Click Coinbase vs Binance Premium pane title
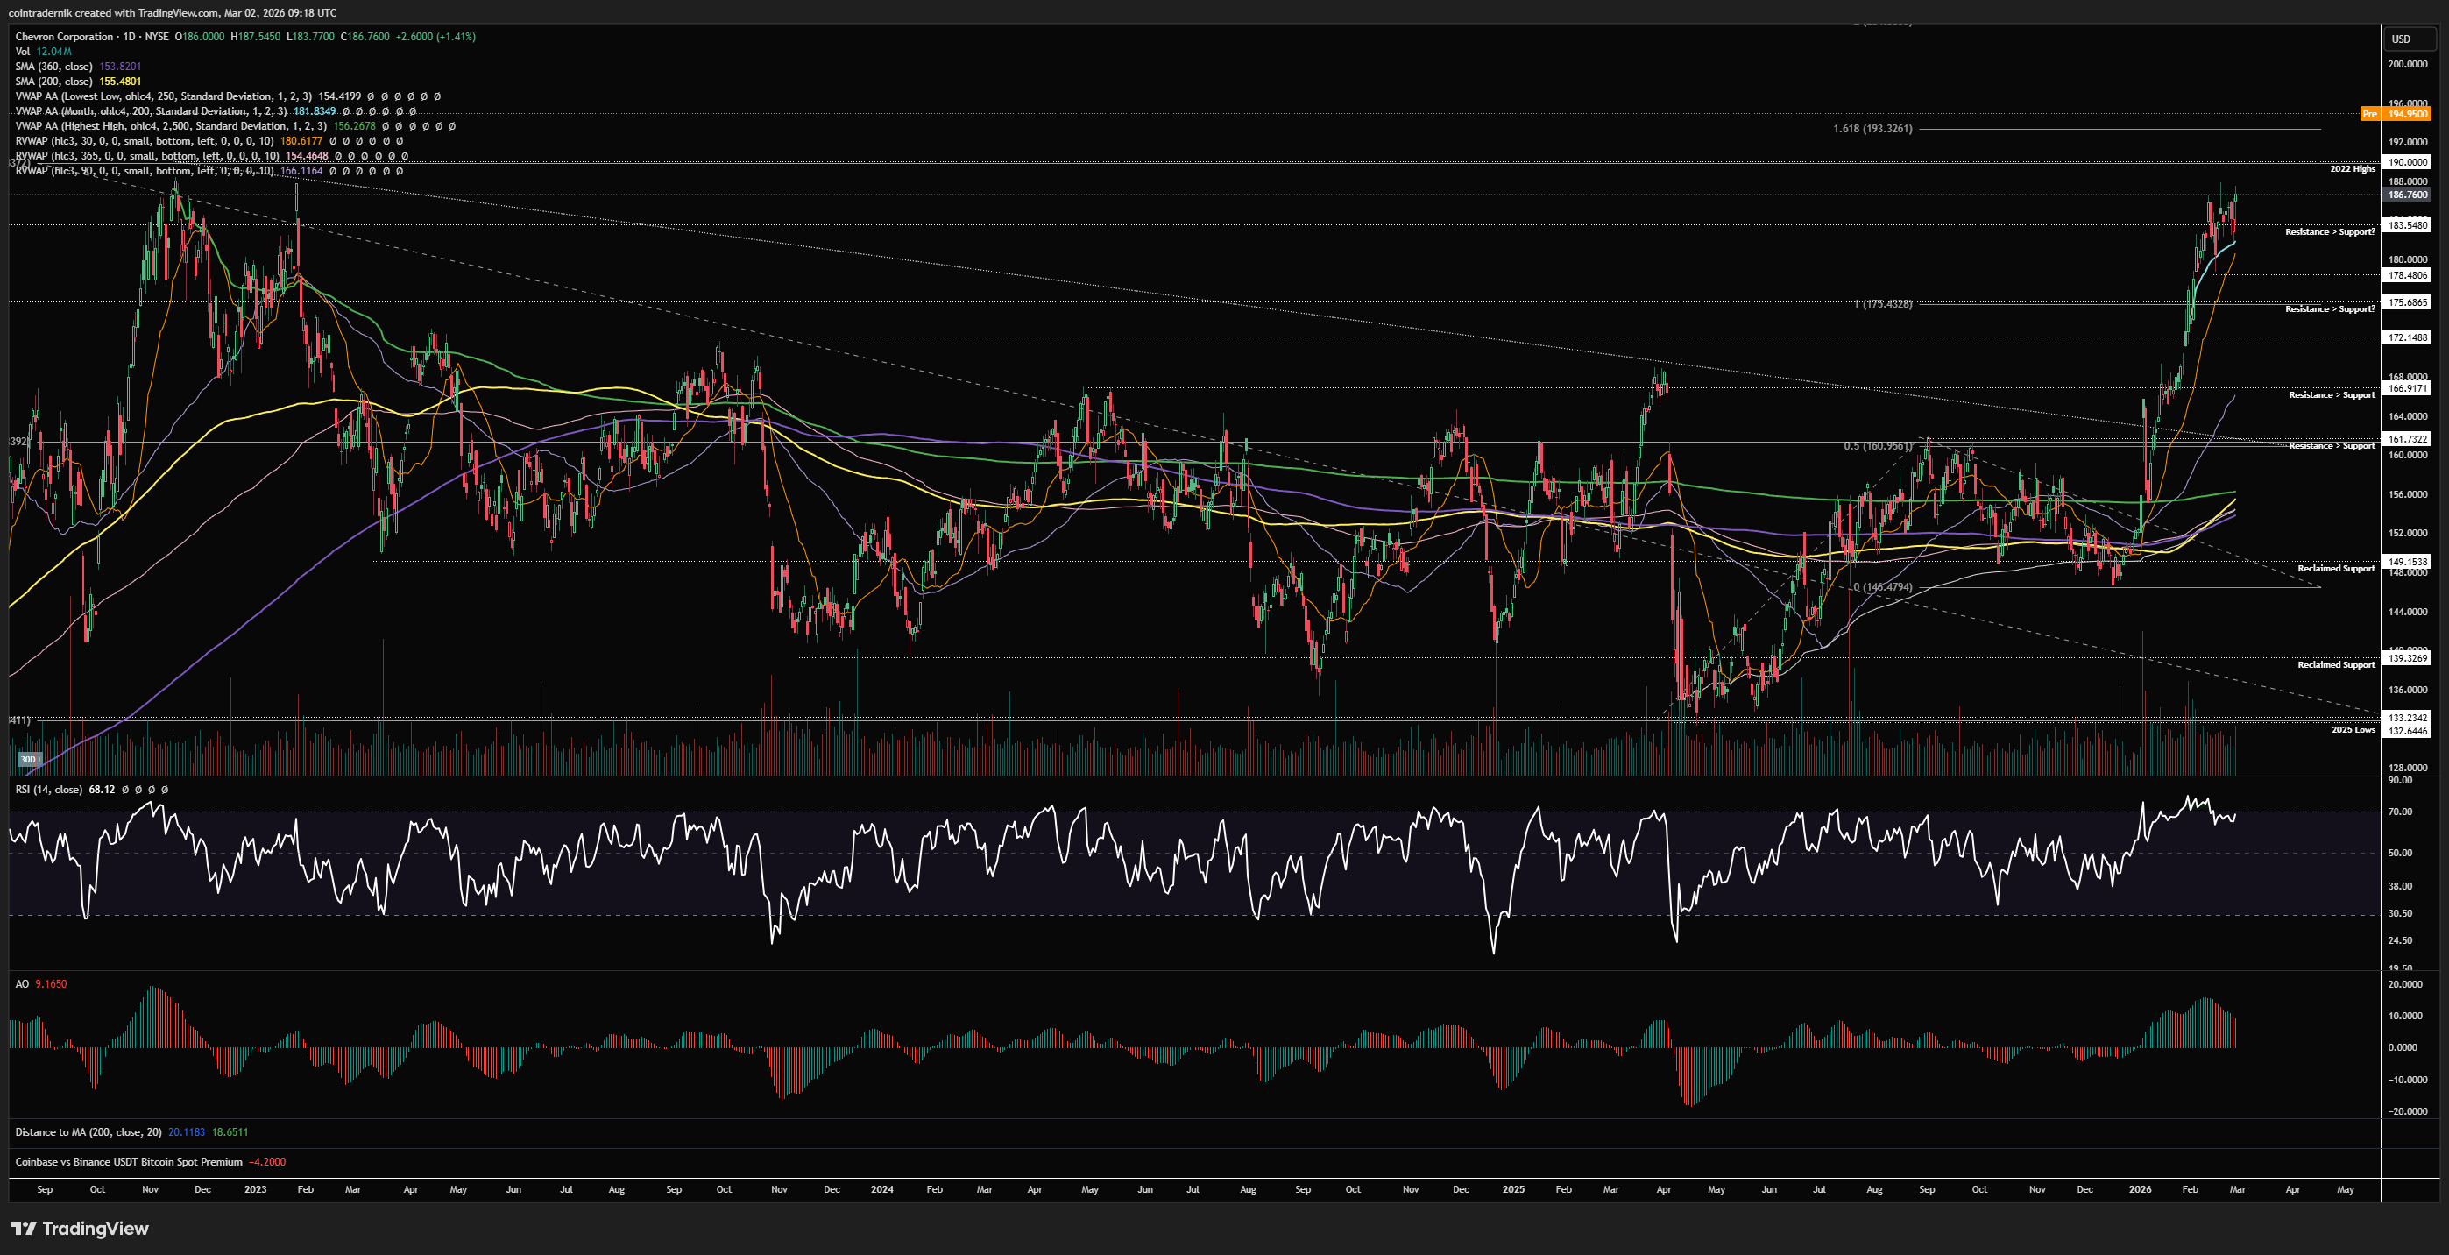This screenshot has width=2449, height=1255. (x=128, y=1162)
